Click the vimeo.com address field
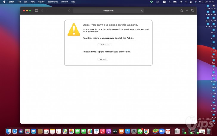The height and width of the screenshot is (136, 217). pos(108,11)
